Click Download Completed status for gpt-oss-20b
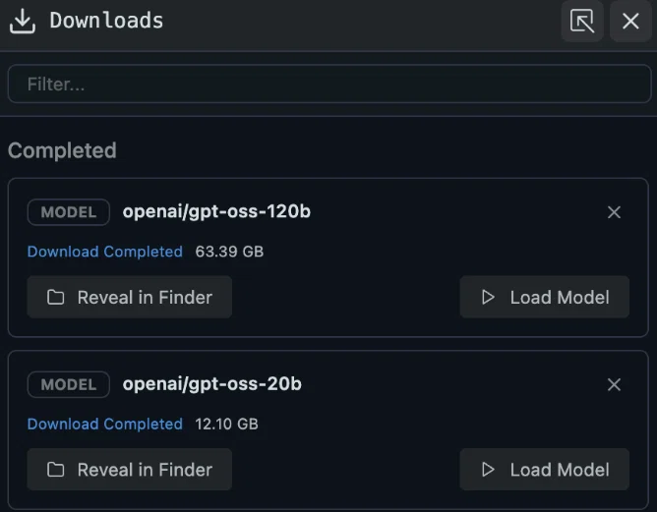This screenshot has height=512, width=657. point(105,425)
